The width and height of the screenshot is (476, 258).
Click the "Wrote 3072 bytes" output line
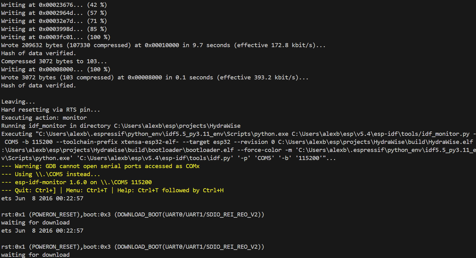[x=155, y=78]
